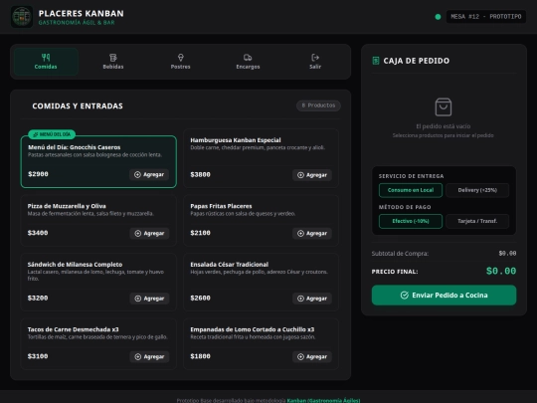The height and width of the screenshot is (403, 537).
Task: Add Menú del Día Gnocchis Caseros to order
Action: (149, 174)
